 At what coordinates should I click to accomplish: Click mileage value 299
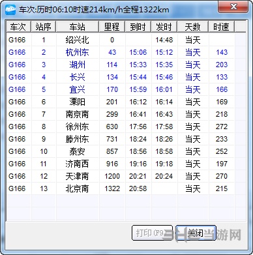[112, 114]
